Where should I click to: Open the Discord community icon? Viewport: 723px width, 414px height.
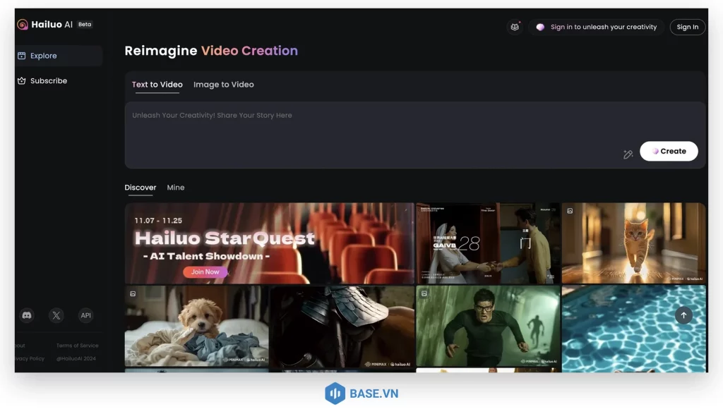coord(27,315)
